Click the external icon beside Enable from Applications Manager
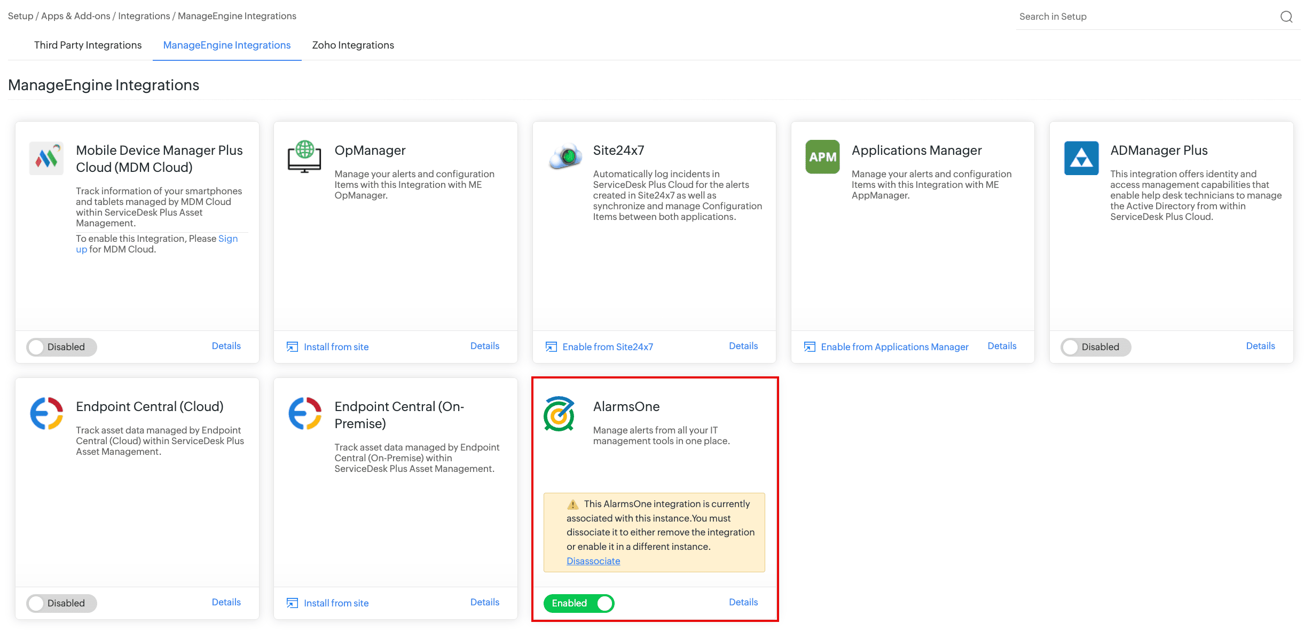This screenshot has height=631, width=1304. pos(810,347)
